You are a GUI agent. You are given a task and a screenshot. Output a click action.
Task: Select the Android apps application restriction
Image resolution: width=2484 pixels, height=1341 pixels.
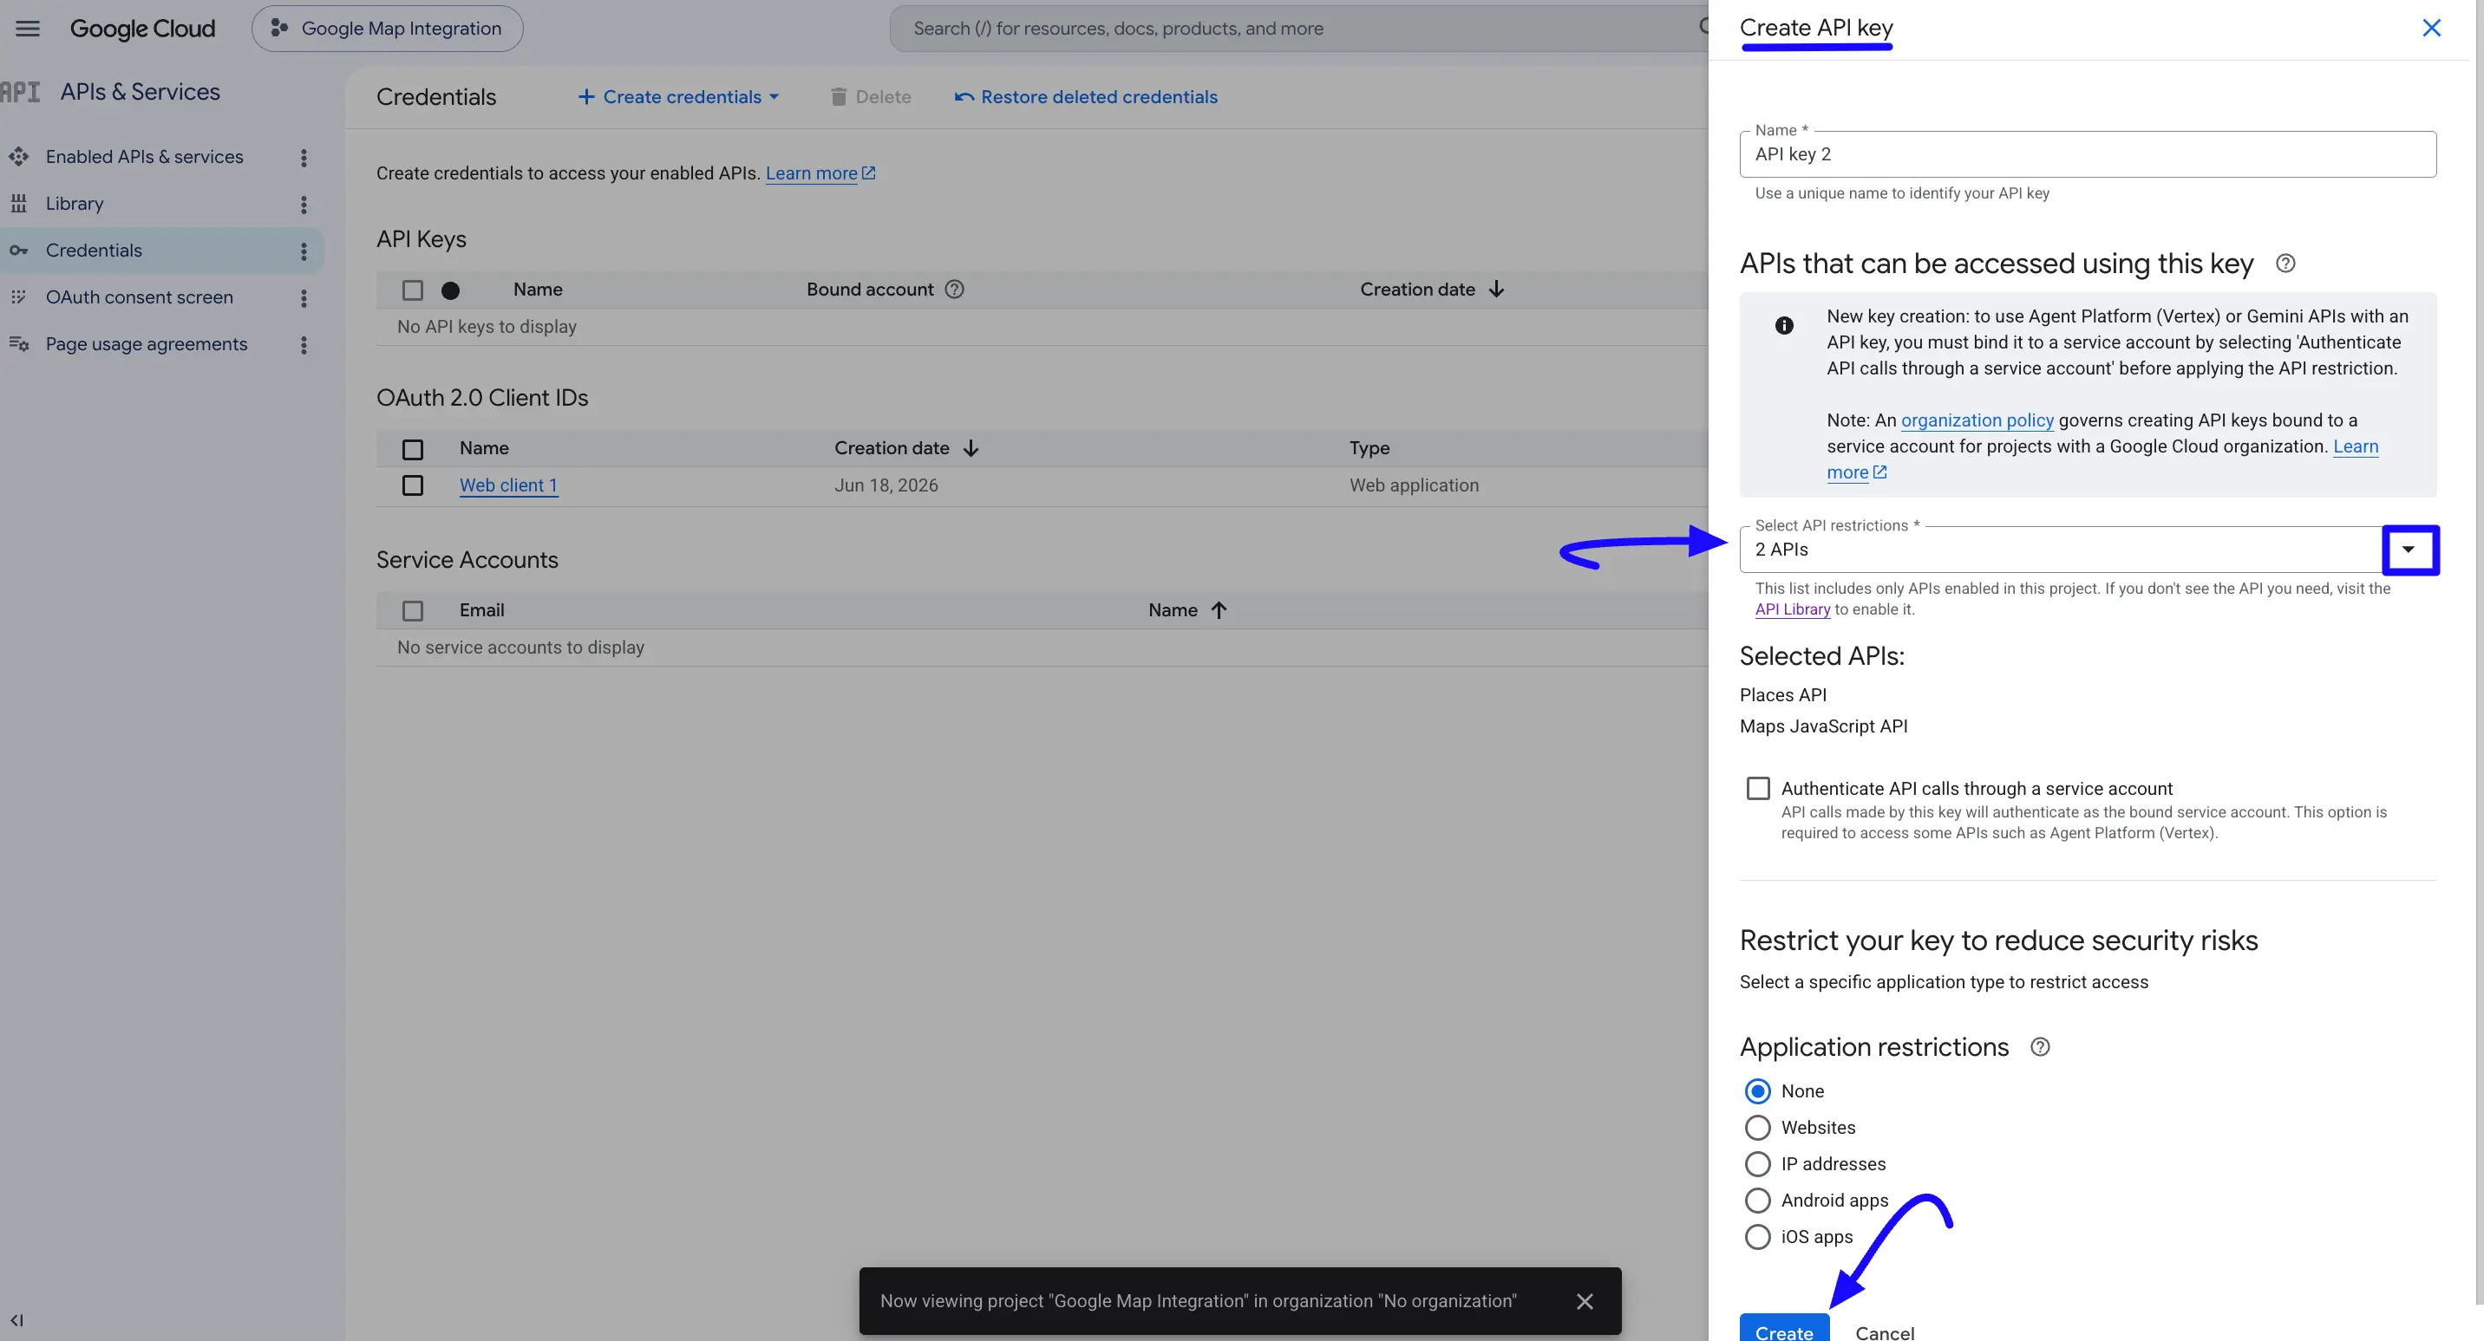[x=1758, y=1201]
